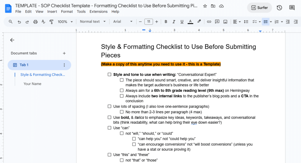Viewport: 301px width, 163px height.
Task: Star this document
Action: [x=205, y=6]
